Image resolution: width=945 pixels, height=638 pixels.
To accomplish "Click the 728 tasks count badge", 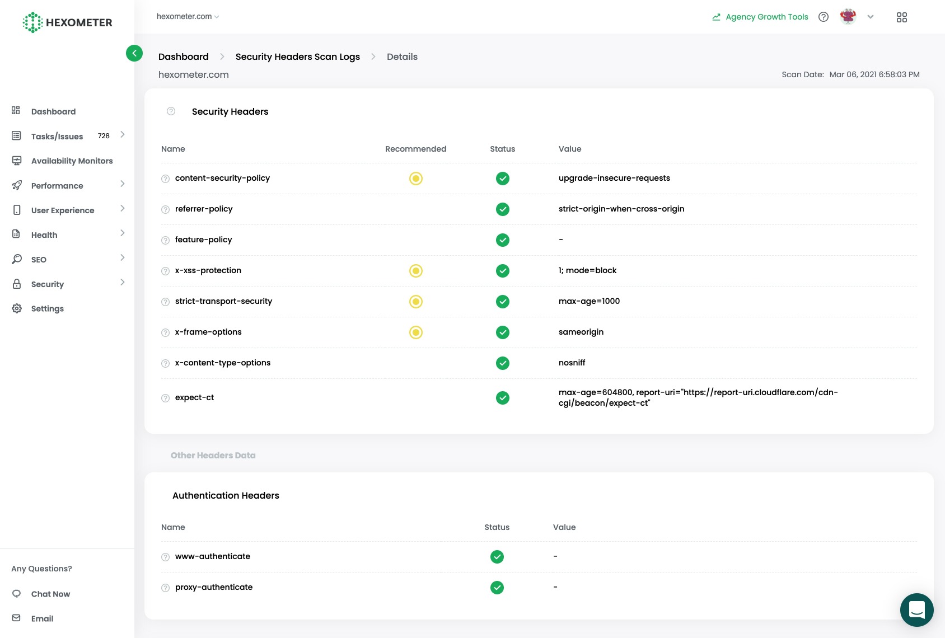I will pos(104,136).
